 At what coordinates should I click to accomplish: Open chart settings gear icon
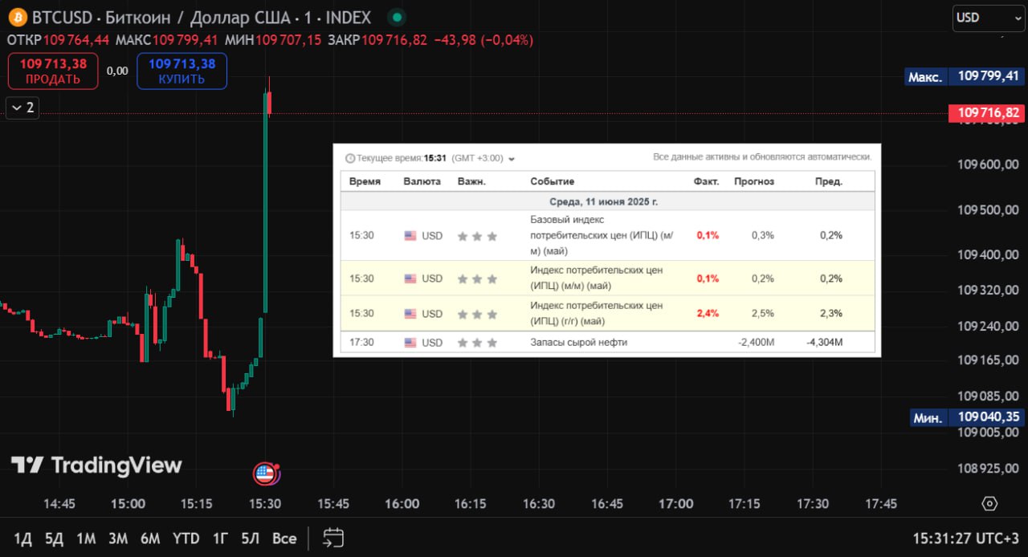pyautogui.click(x=989, y=503)
